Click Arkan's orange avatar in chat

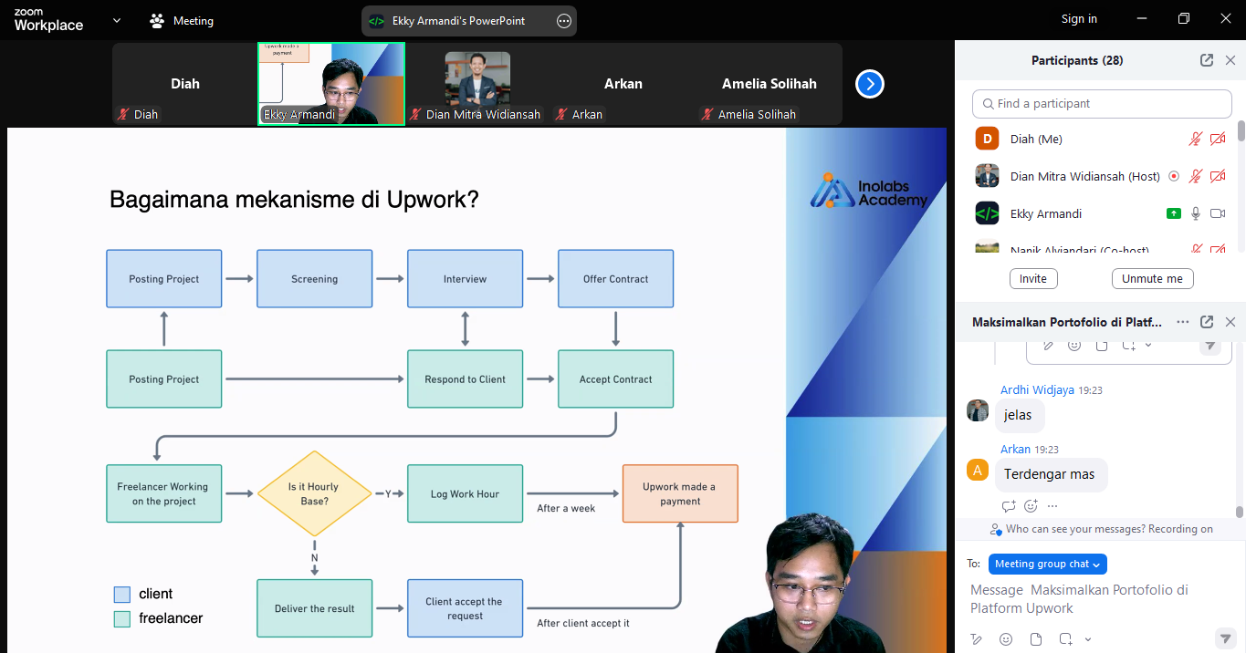click(x=978, y=470)
